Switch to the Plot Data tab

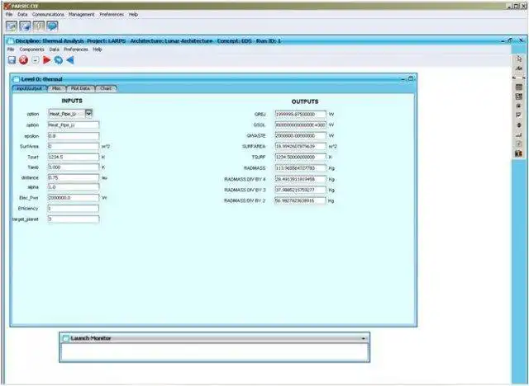click(x=80, y=88)
